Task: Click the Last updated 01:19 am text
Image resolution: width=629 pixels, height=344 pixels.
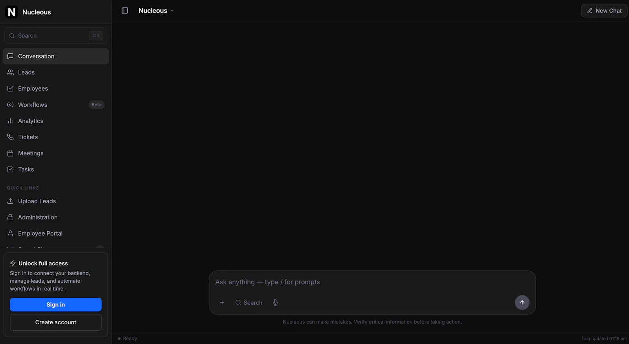Action: pyautogui.click(x=604, y=339)
